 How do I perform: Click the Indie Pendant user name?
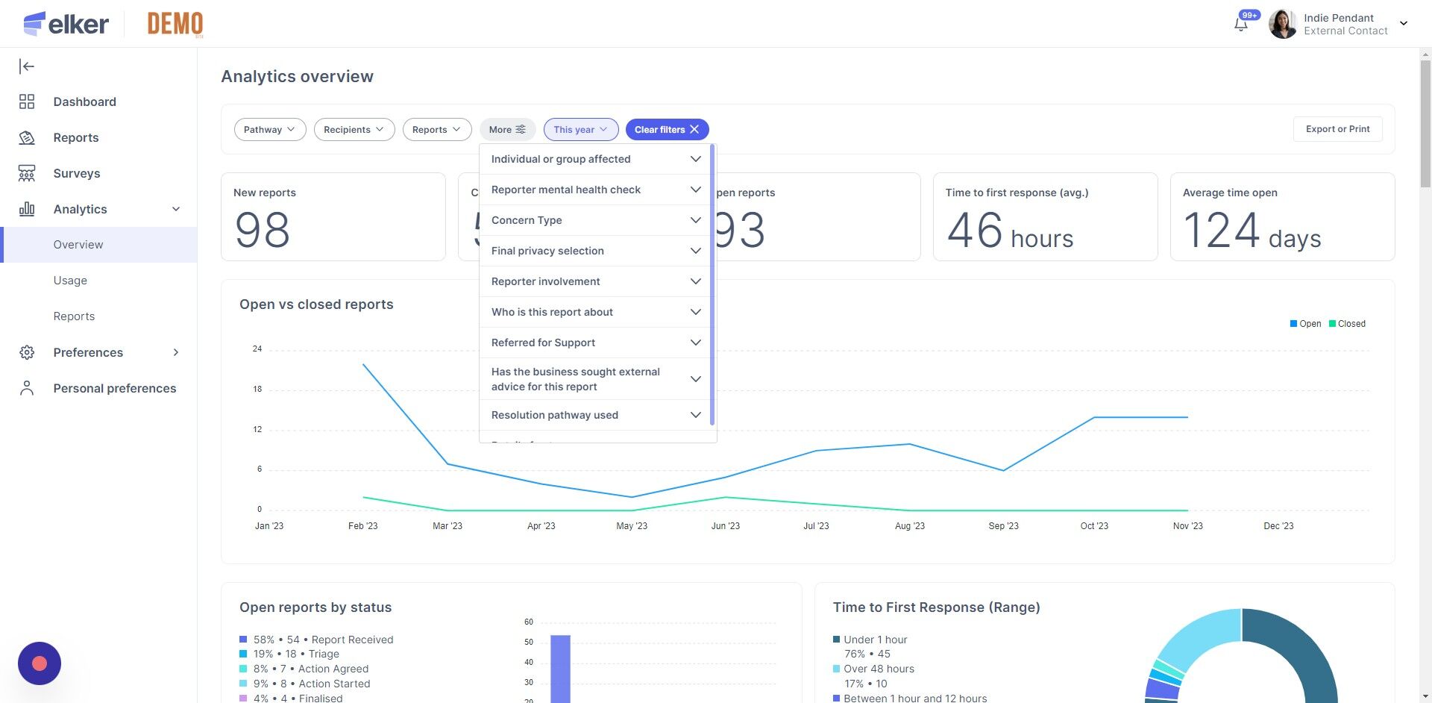pyautogui.click(x=1339, y=18)
